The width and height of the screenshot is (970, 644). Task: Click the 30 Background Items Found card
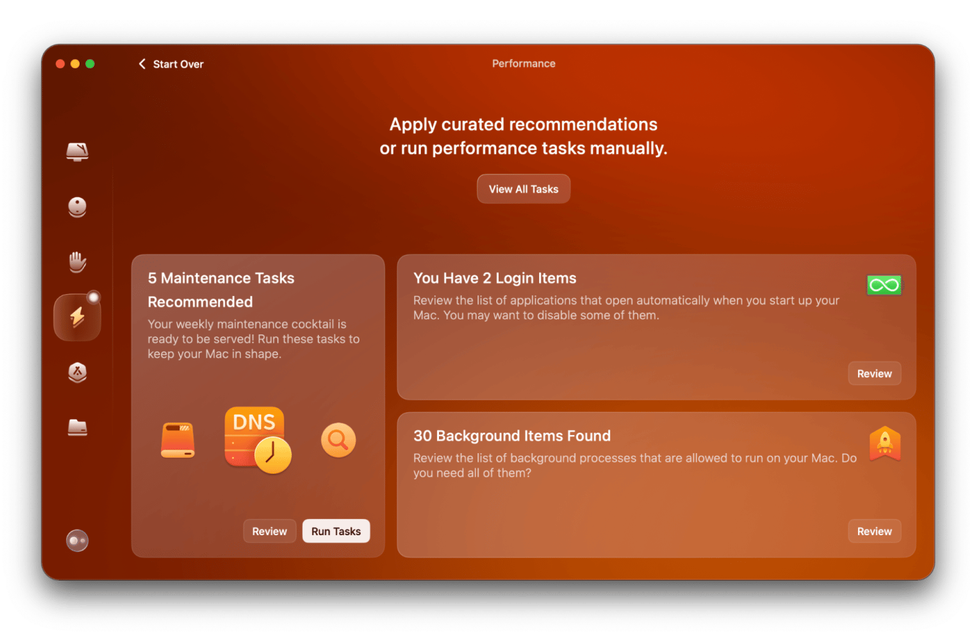pyautogui.click(x=656, y=484)
